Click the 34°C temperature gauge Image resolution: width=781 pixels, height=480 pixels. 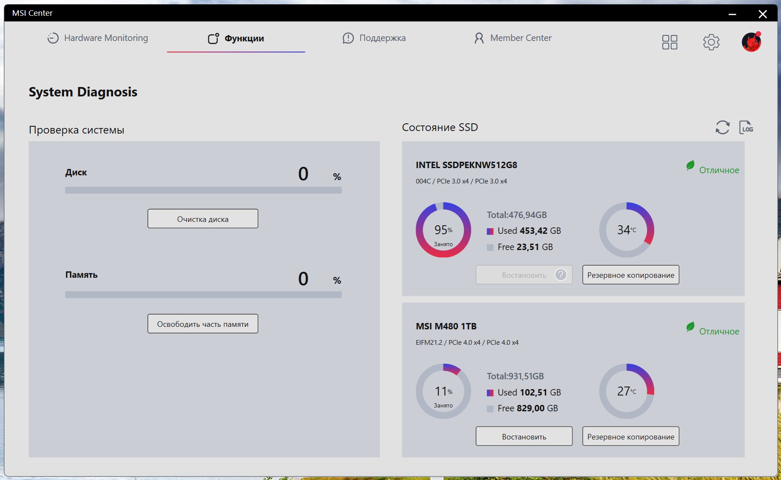(627, 230)
